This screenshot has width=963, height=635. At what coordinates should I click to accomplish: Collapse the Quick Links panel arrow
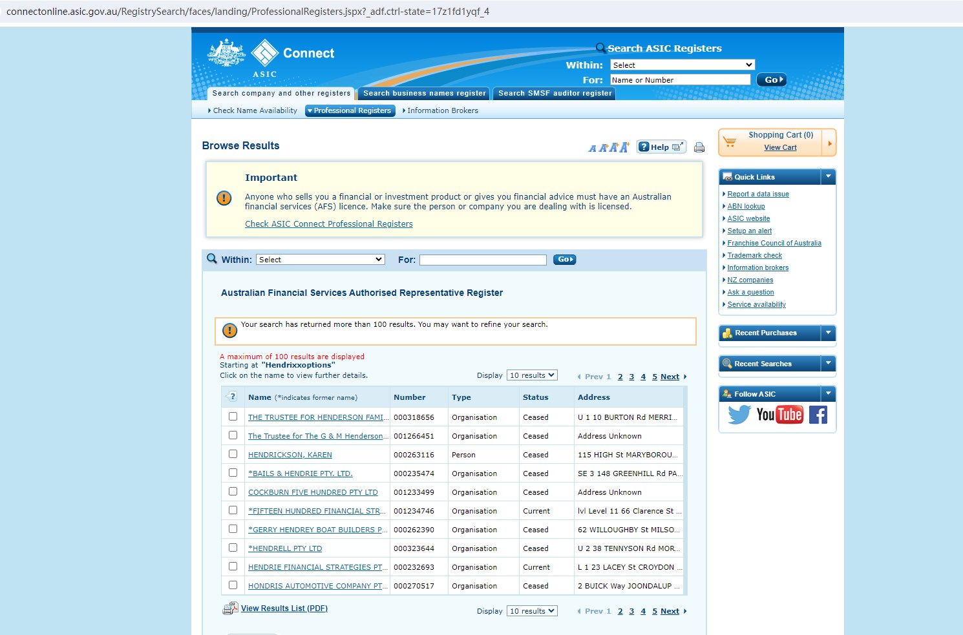click(x=828, y=176)
